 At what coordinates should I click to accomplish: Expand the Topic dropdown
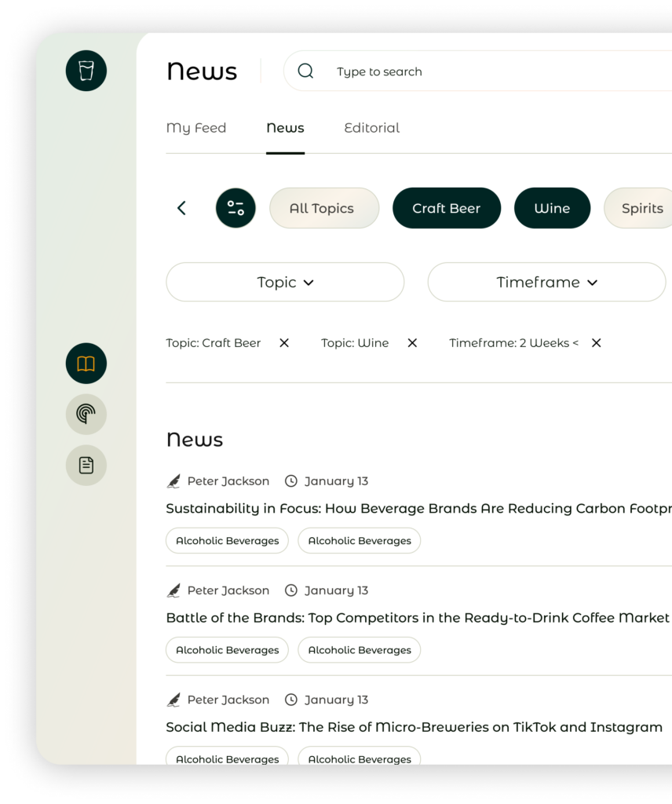tap(285, 282)
